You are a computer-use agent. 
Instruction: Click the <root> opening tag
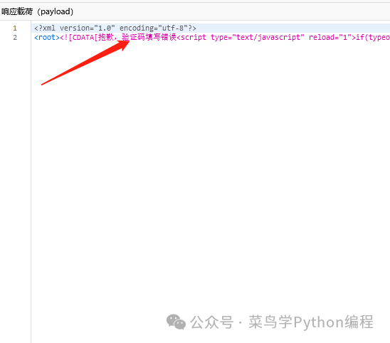(x=47, y=38)
